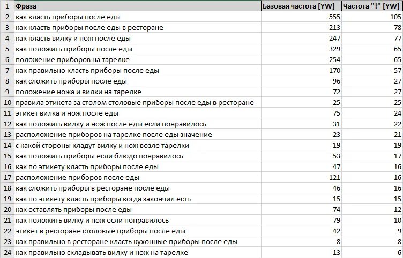Viewport: 403px width, 258px height.
Task: Click cell "как оставлять приборы после еды"
Action: pyautogui.click(x=138, y=210)
